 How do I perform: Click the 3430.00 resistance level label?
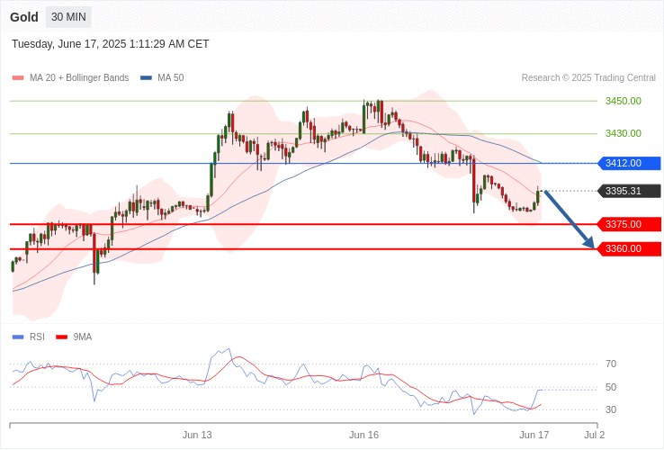tap(623, 133)
